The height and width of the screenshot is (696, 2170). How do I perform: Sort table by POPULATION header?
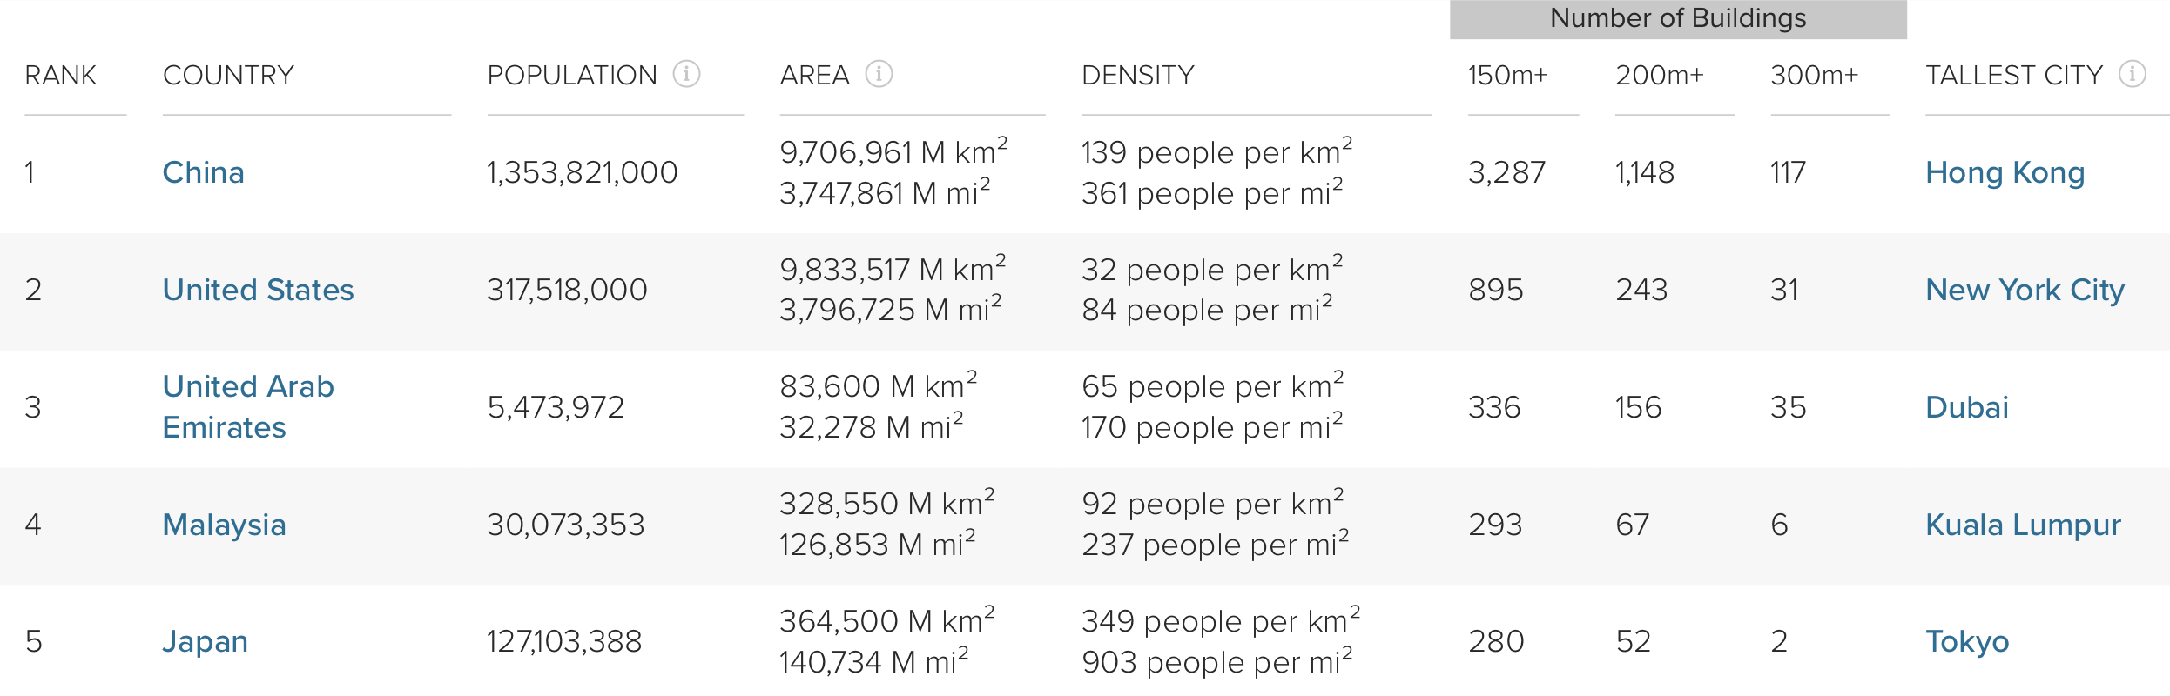(x=571, y=76)
